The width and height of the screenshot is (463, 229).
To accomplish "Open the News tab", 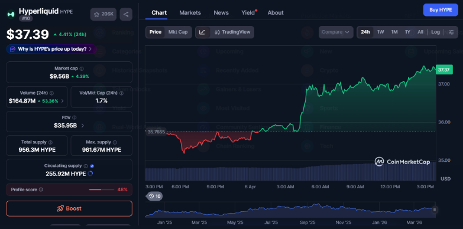I will point(221,12).
